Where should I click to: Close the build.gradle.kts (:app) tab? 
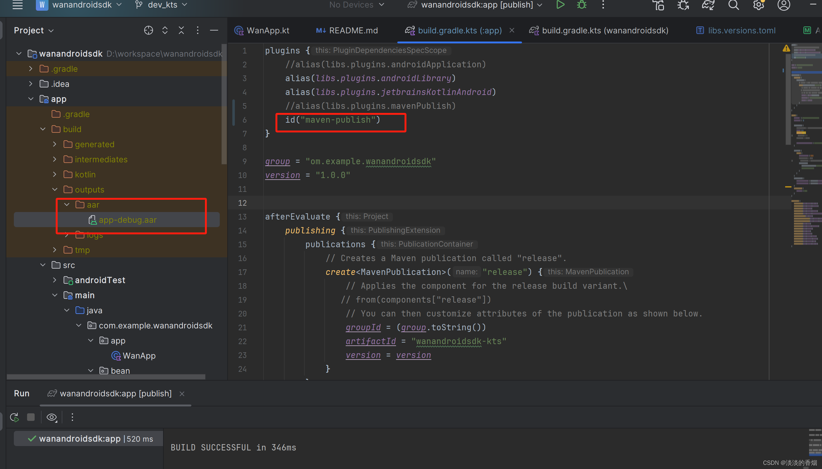point(512,30)
